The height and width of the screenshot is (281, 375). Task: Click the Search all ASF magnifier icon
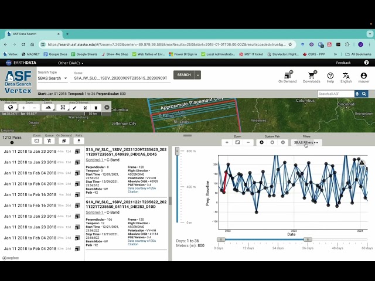[x=364, y=94]
